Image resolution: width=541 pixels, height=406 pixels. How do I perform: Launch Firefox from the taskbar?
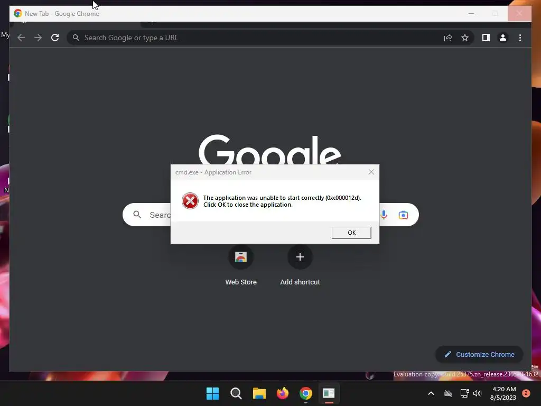283,393
